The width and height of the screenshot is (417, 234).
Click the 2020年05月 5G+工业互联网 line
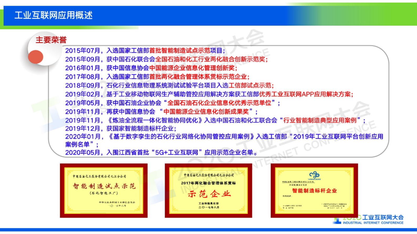[162, 152]
